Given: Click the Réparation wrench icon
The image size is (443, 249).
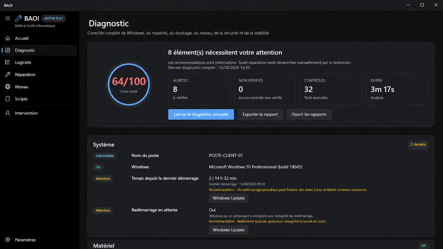Looking at the screenshot, I should click(8, 74).
